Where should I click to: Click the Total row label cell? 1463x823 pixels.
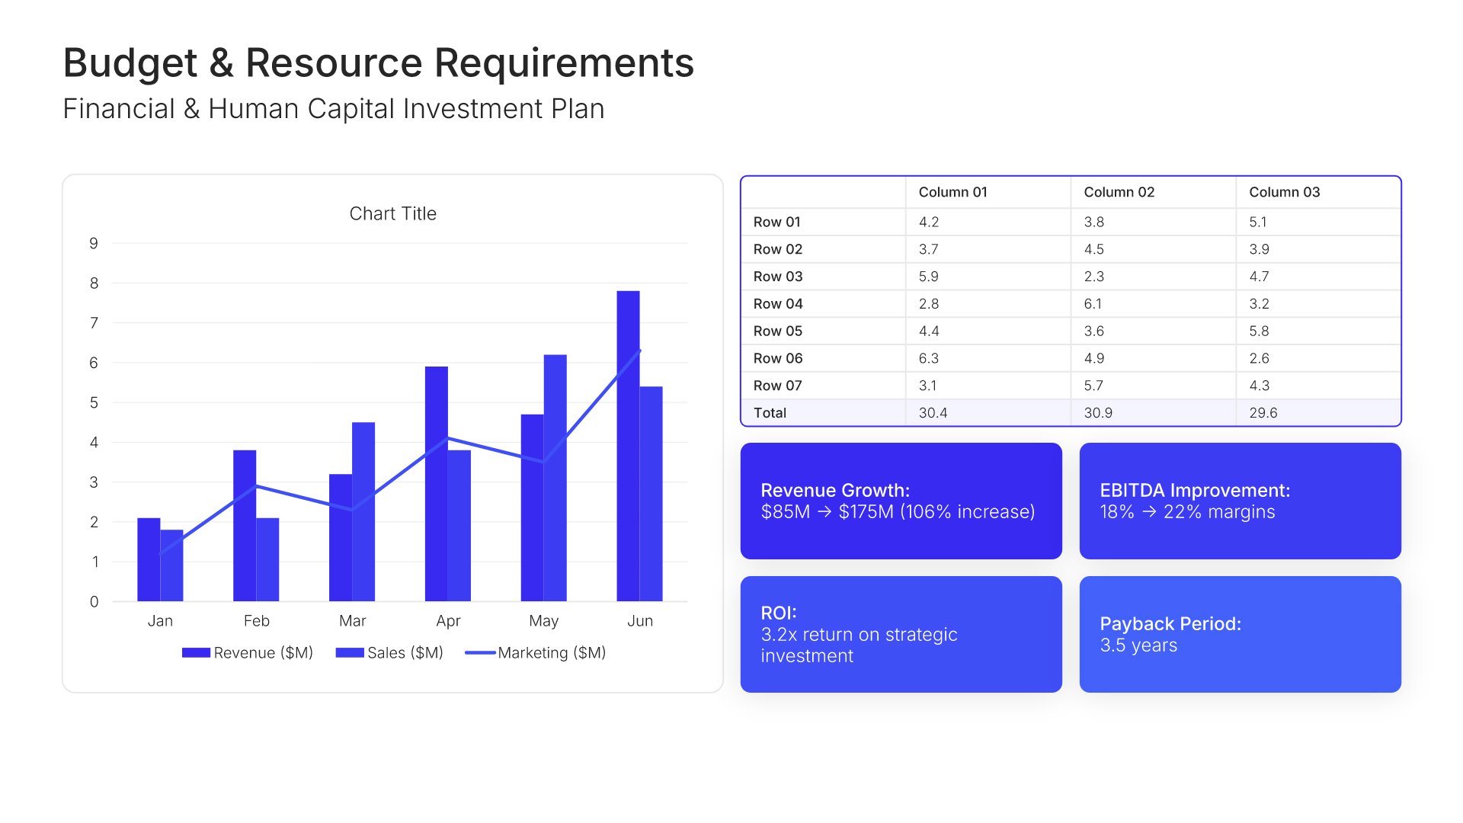pyautogui.click(x=770, y=413)
